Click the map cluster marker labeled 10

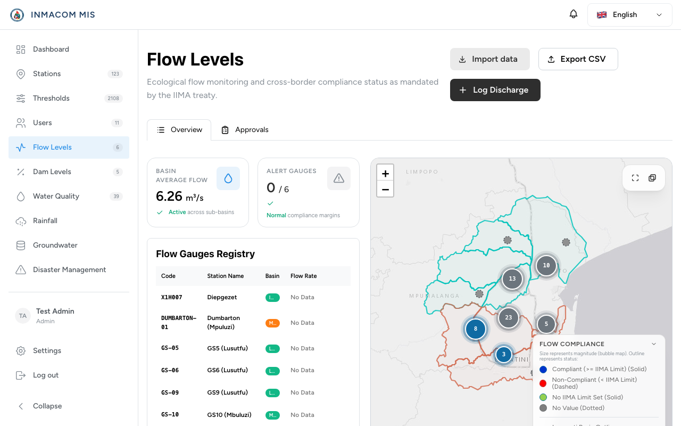pos(546,266)
